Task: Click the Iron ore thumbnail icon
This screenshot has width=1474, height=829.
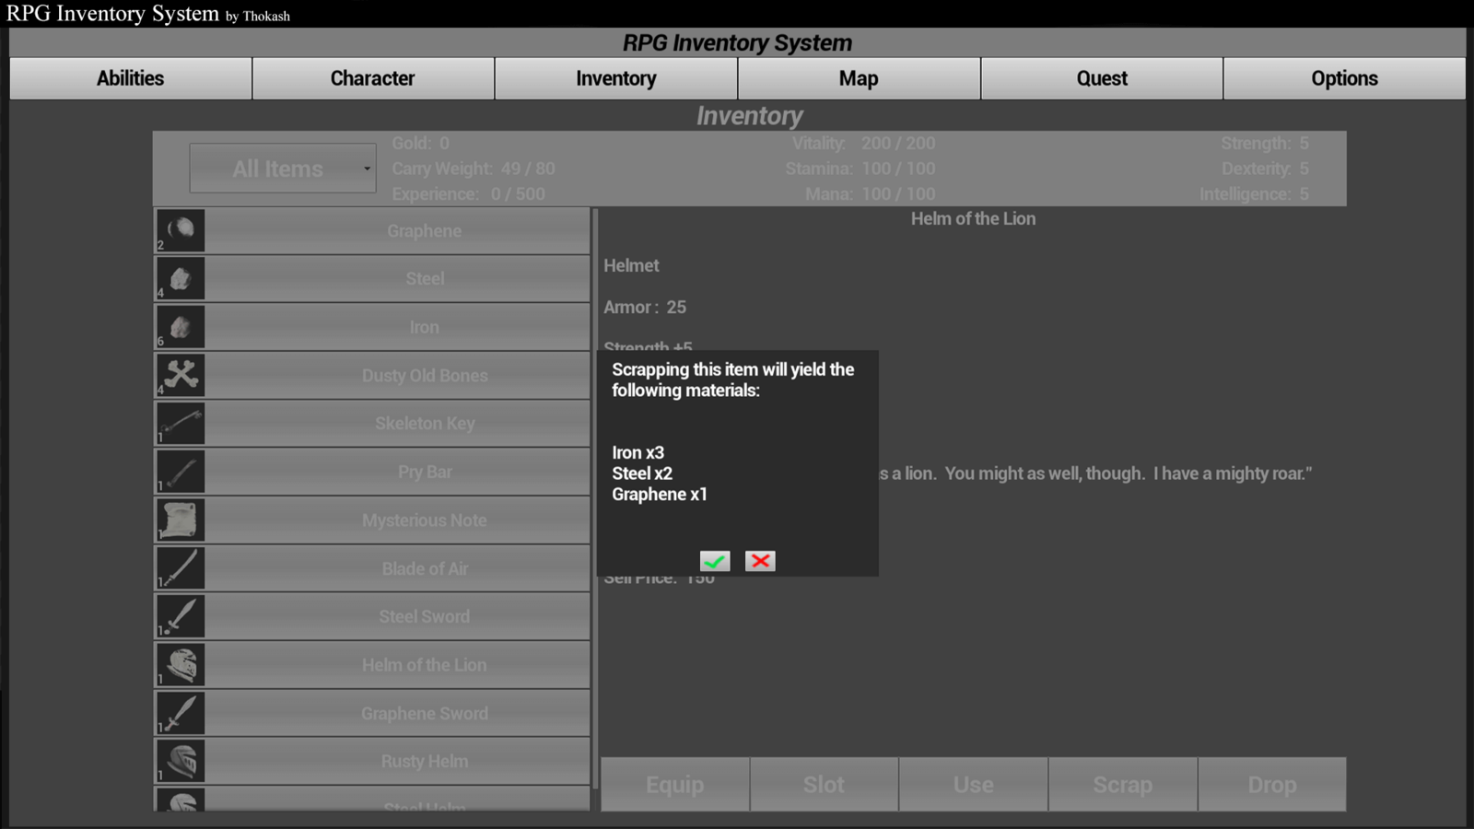Action: pos(180,325)
